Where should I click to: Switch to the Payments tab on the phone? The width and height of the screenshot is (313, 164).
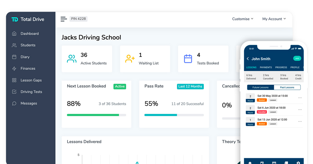click(x=266, y=67)
